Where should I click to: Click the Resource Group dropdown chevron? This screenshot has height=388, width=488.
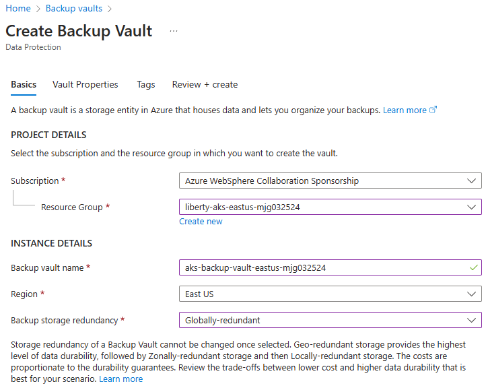click(471, 207)
